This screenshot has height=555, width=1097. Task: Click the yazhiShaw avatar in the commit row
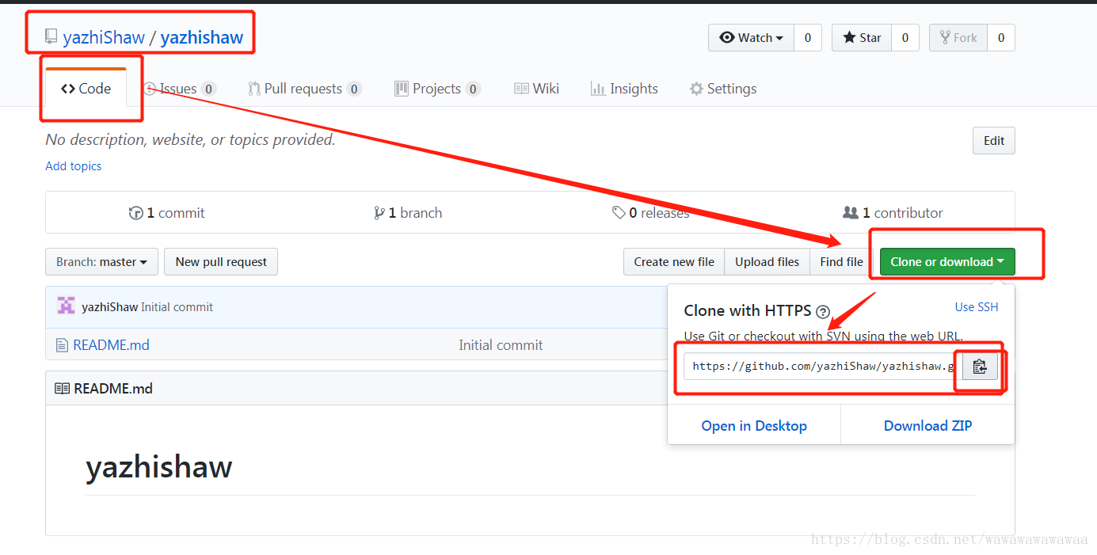(x=67, y=306)
